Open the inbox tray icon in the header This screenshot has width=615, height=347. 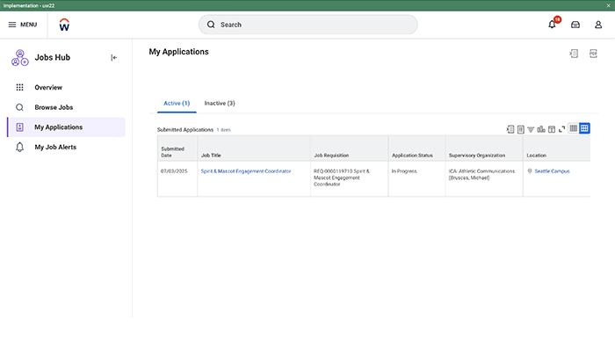(575, 25)
